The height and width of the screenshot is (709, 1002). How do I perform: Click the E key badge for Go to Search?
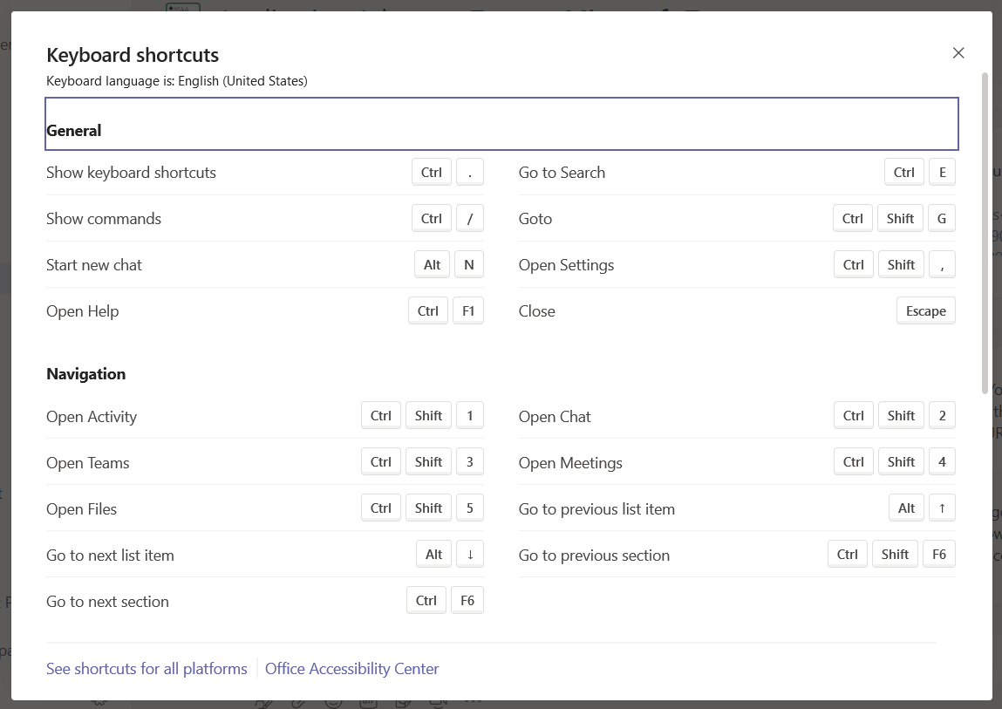pos(942,173)
